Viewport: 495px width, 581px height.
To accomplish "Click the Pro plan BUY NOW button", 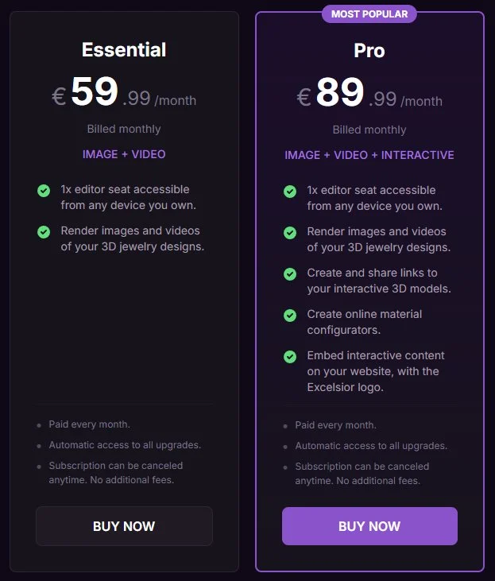I will (x=369, y=526).
